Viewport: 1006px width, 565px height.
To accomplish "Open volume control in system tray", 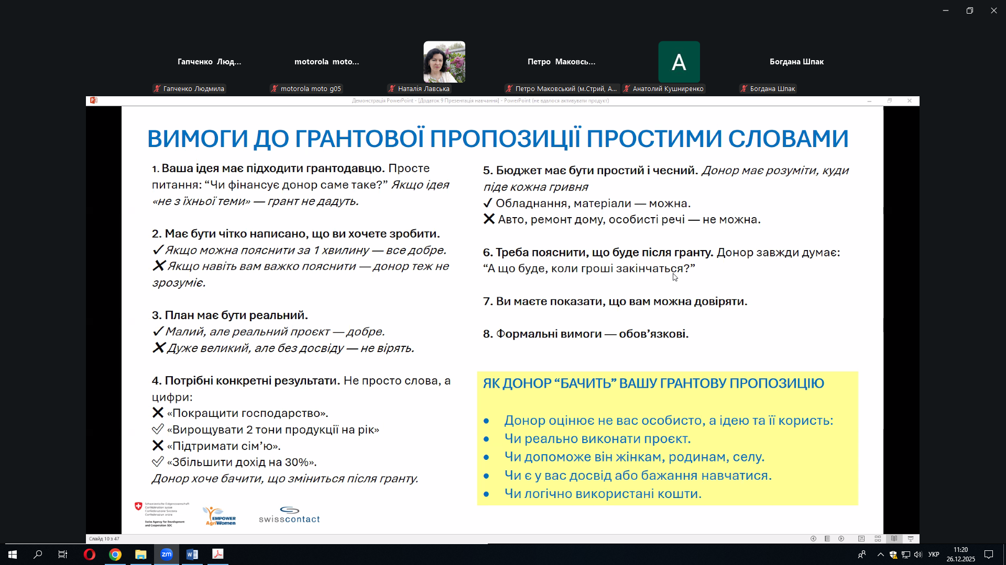I will (x=918, y=555).
